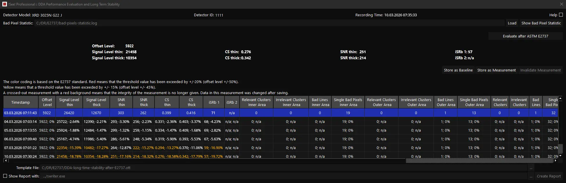Click Show Bad Pixel Statistic button
The width and height of the screenshot is (566, 183).
point(541,23)
